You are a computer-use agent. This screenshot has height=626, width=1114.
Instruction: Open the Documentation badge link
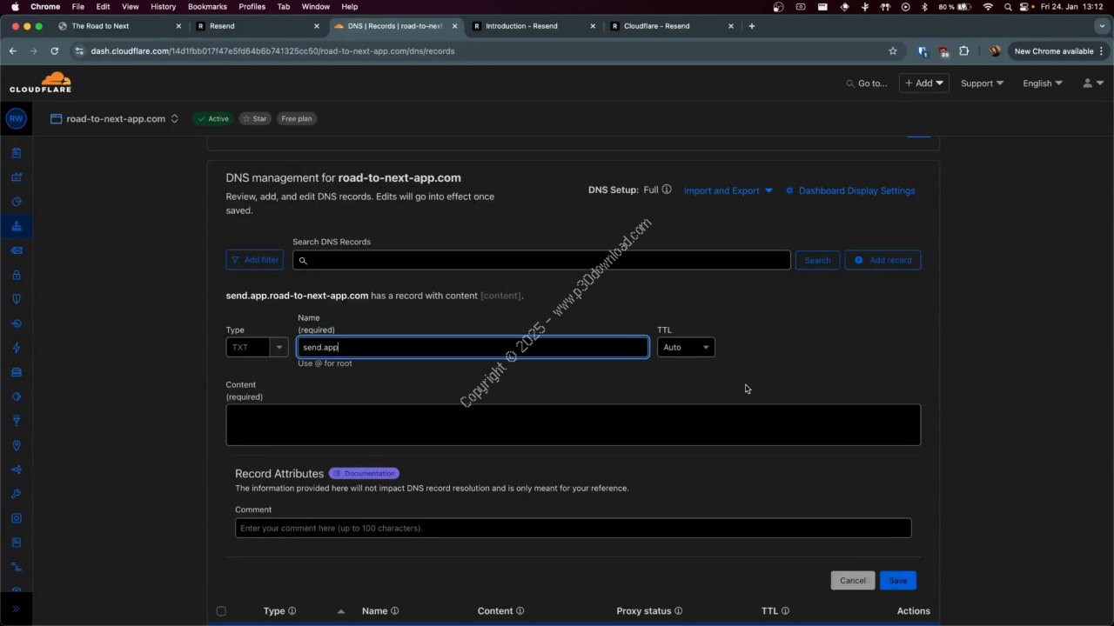[x=364, y=474]
